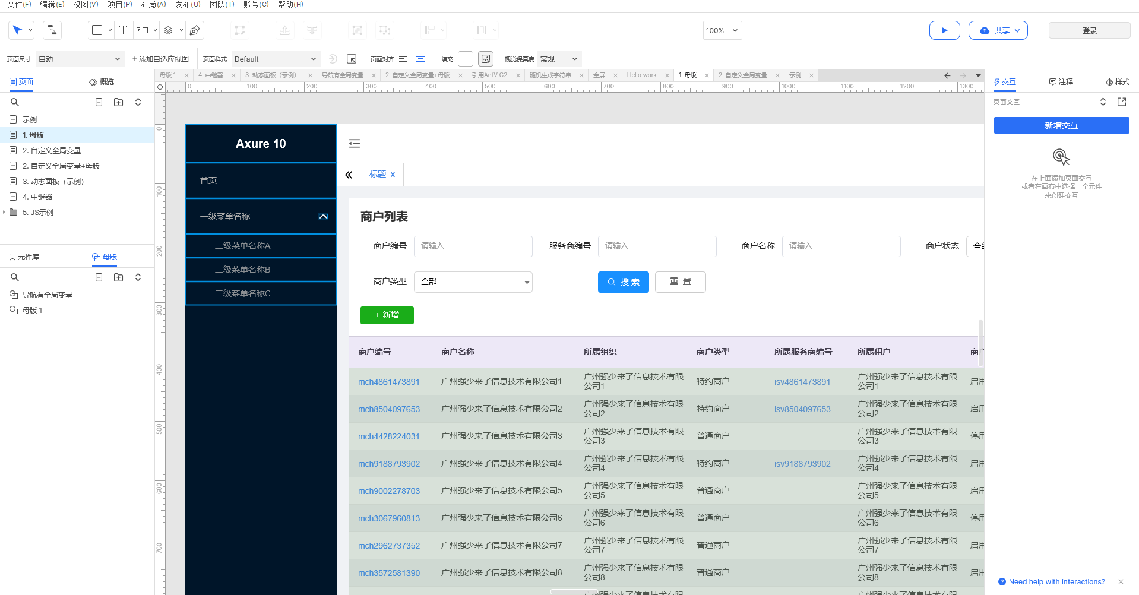The height and width of the screenshot is (595, 1139).
Task: Set page alignment to left
Action: (403, 59)
